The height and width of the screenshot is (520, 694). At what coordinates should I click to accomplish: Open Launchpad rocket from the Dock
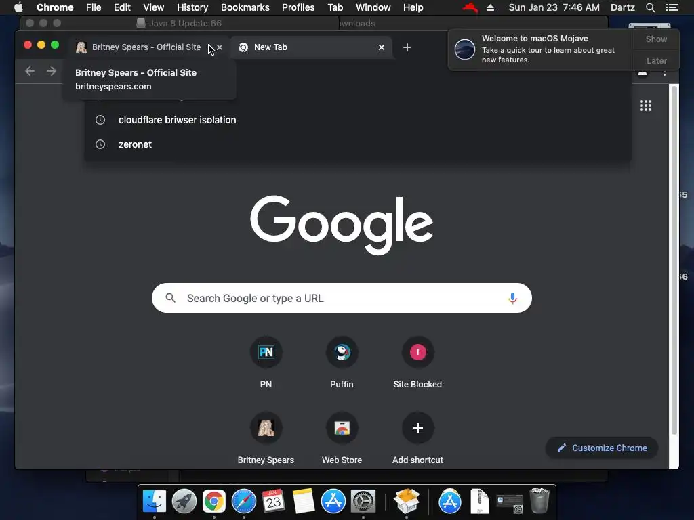(x=184, y=502)
